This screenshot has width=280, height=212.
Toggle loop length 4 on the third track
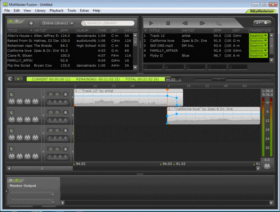[x=60, y=138]
